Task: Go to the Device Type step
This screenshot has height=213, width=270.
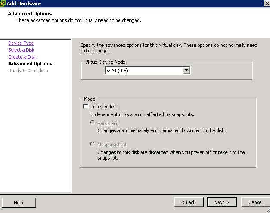Action: [21, 43]
